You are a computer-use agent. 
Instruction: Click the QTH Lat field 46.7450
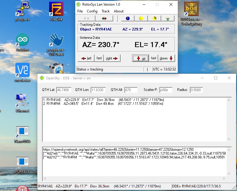[x=64, y=90]
